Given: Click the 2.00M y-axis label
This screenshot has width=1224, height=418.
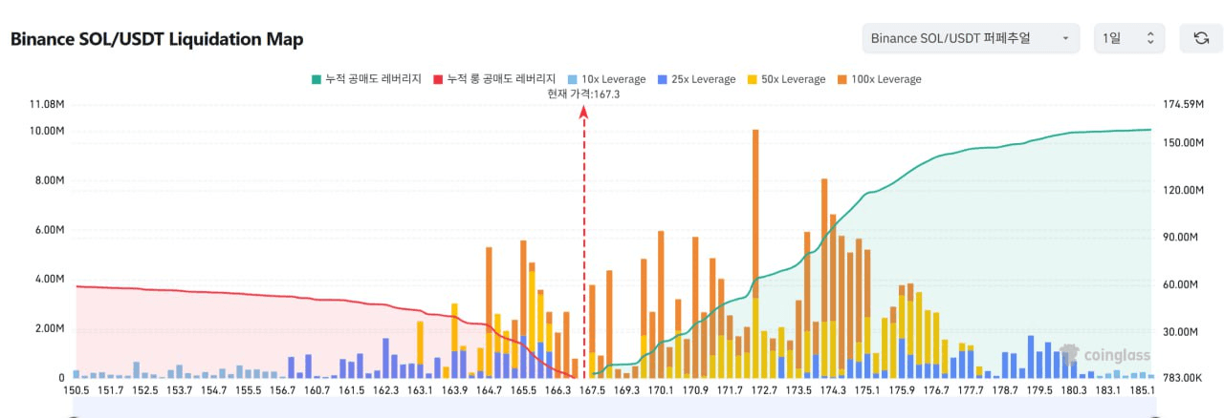Looking at the screenshot, I should [x=50, y=329].
